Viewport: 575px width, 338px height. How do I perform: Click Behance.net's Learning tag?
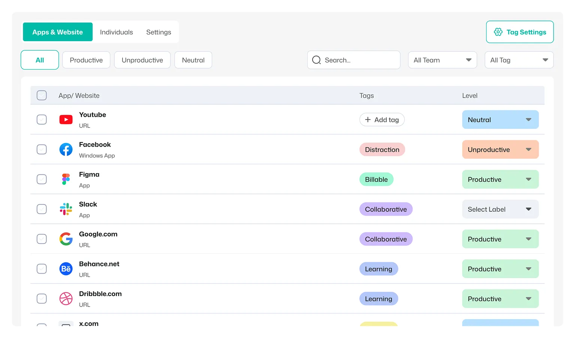pos(378,269)
